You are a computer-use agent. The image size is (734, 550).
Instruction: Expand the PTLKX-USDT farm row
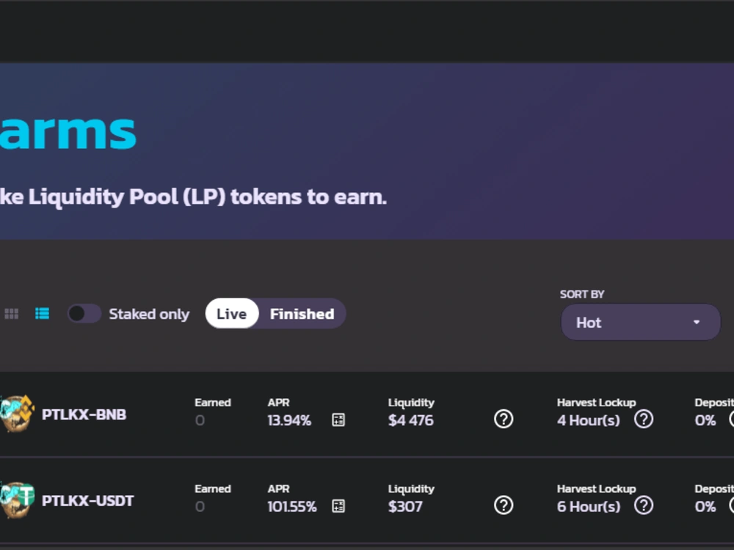click(367, 500)
